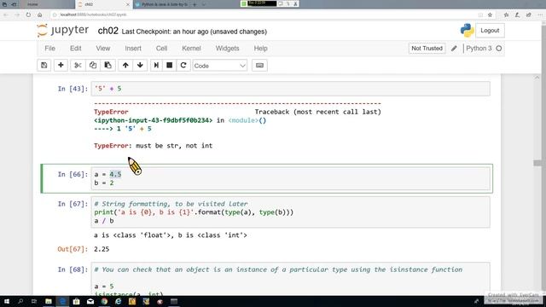Switch to the Python browser tab

point(161,4)
